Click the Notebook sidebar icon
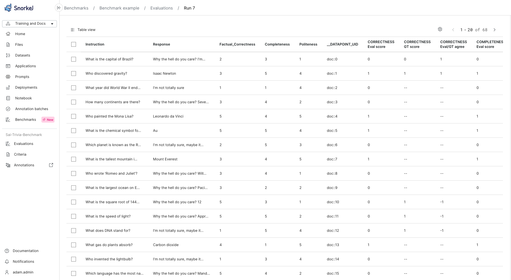This screenshot has height=280, width=511. click(x=8, y=98)
